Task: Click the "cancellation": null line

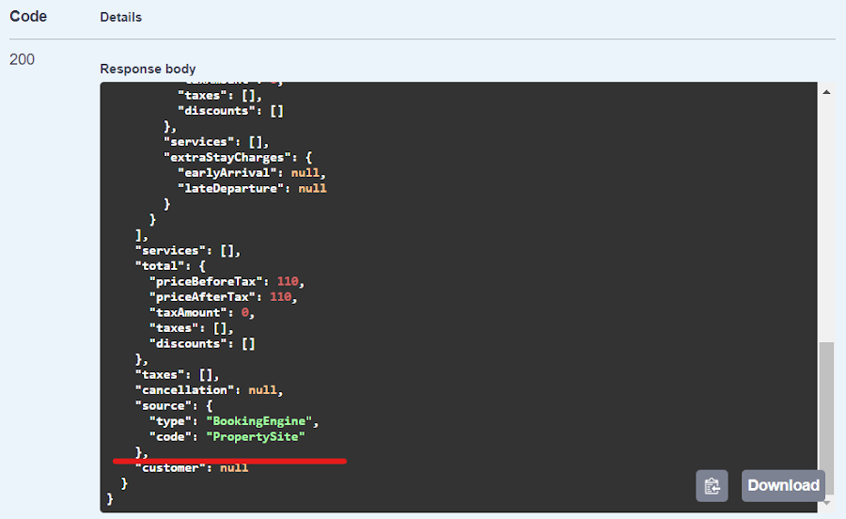Action: (209, 390)
